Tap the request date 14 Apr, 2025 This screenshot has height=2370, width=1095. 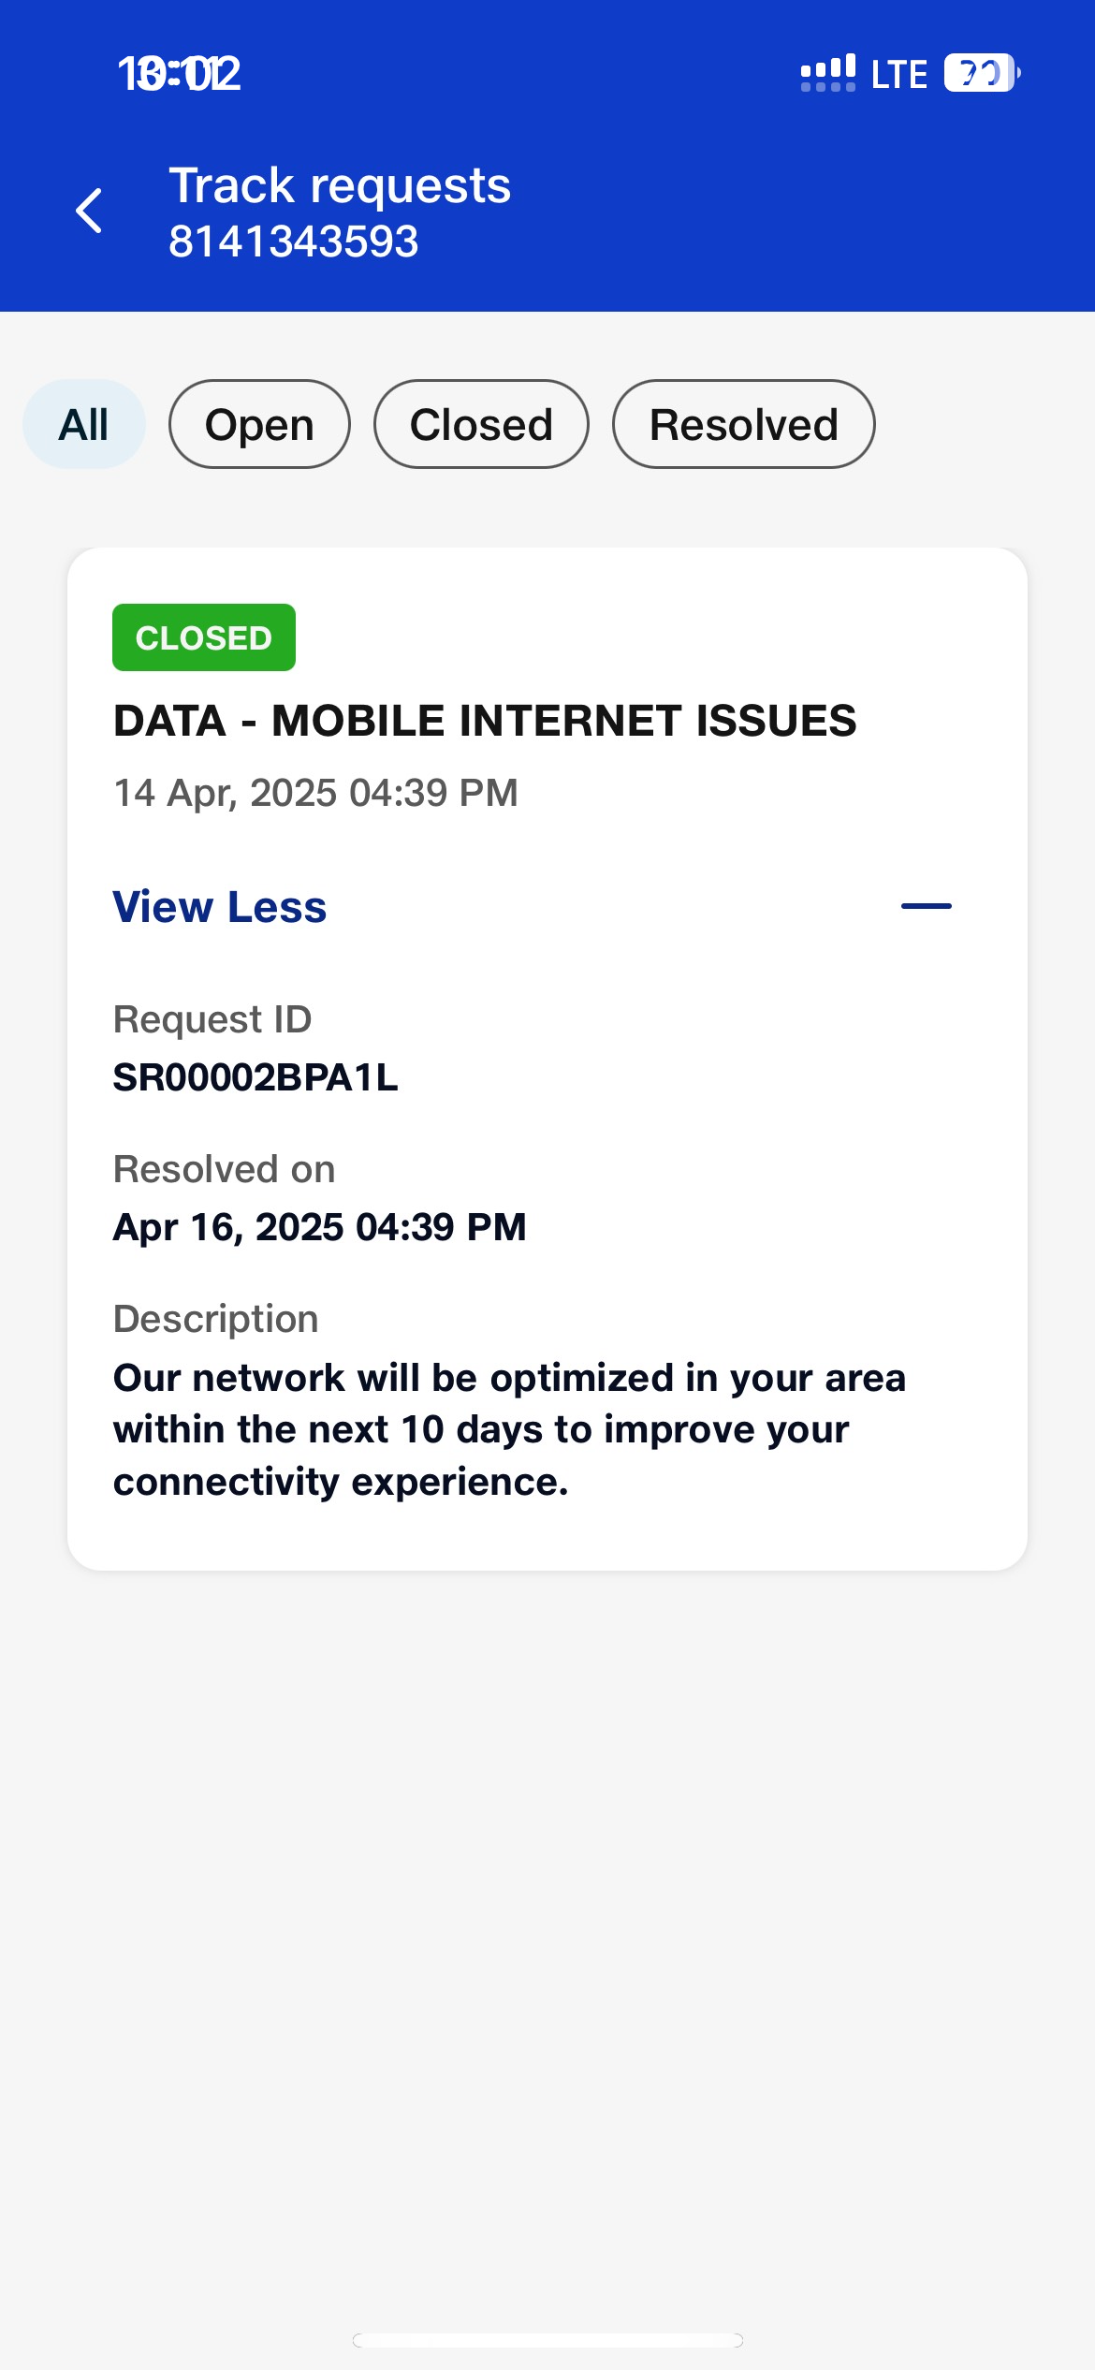(315, 793)
